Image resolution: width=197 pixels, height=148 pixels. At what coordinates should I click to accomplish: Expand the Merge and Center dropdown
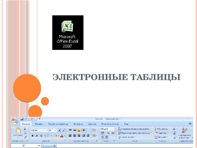click(x=96, y=136)
